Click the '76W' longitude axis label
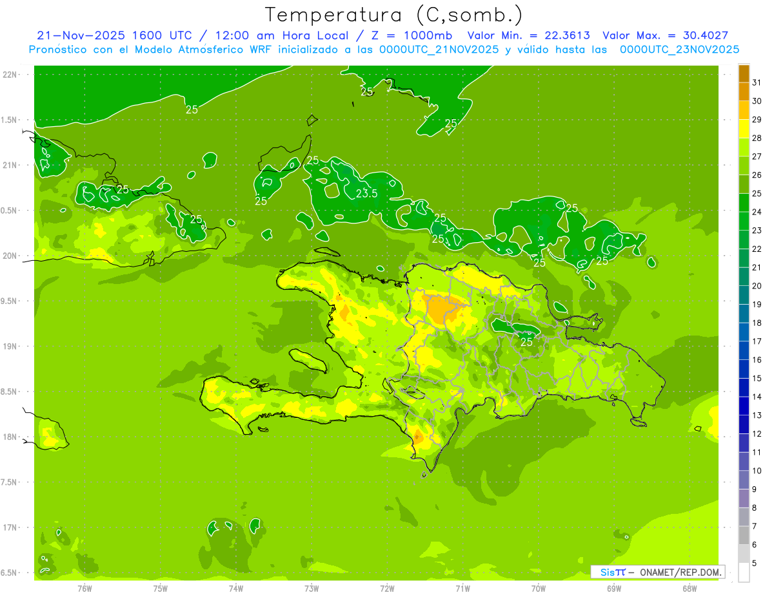Viewport: 774px width, 597px height. click(84, 588)
